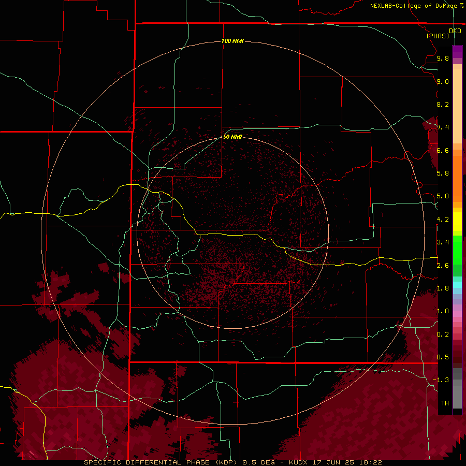
Task: Click the TH label at the legend bottom
Action: [x=445, y=403]
